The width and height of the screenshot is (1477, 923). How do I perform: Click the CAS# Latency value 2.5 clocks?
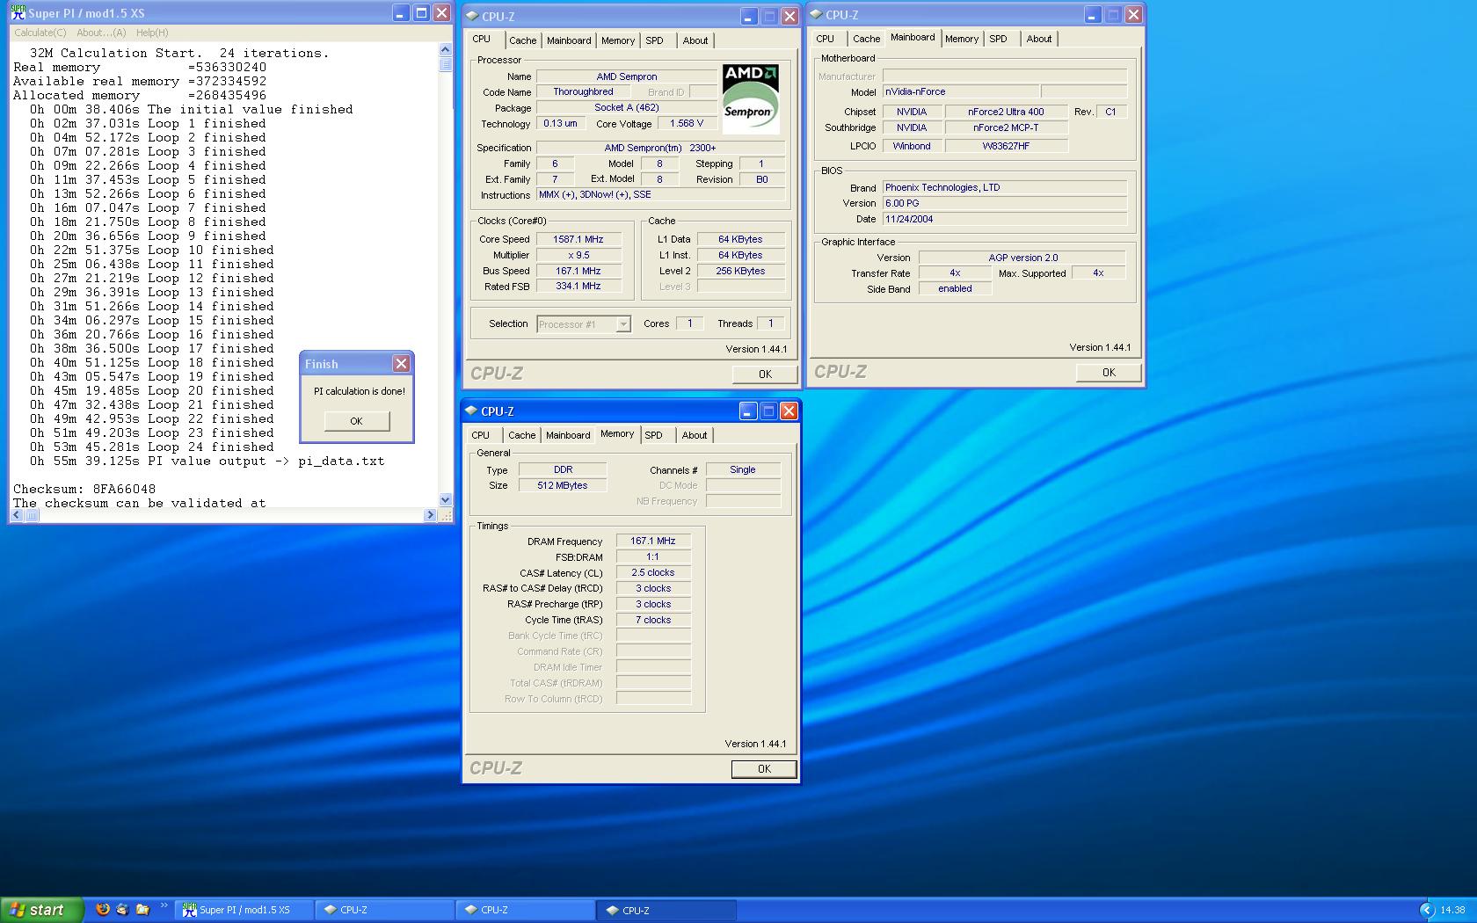pos(653,573)
